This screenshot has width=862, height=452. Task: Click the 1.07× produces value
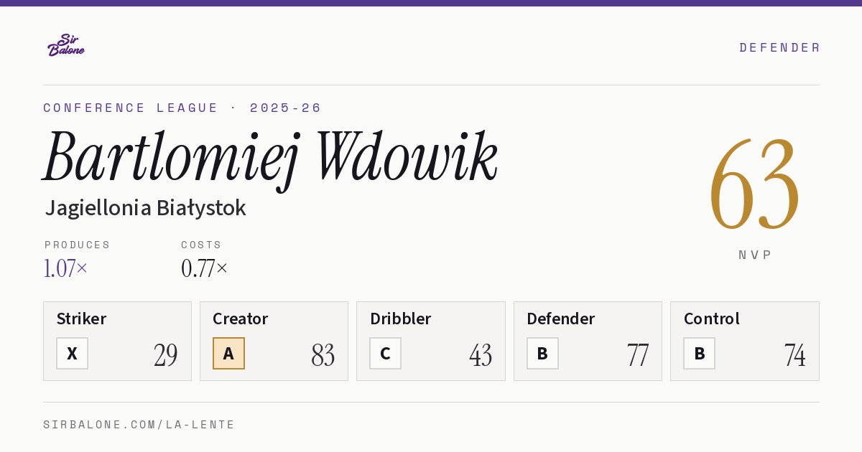pos(65,268)
